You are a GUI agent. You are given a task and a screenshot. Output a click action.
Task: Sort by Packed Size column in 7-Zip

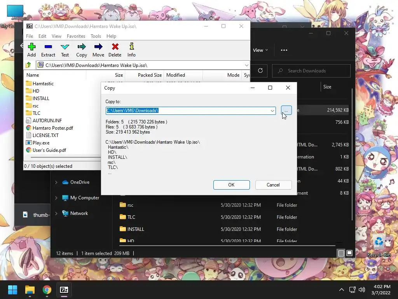click(x=145, y=75)
